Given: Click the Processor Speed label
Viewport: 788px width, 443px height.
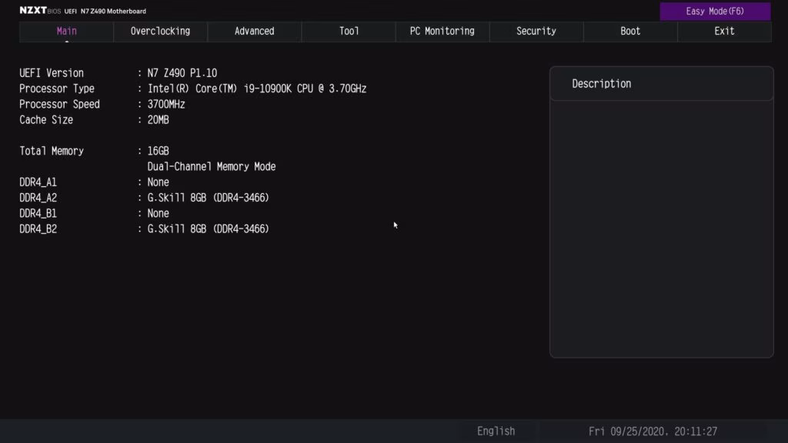Looking at the screenshot, I should coord(59,104).
